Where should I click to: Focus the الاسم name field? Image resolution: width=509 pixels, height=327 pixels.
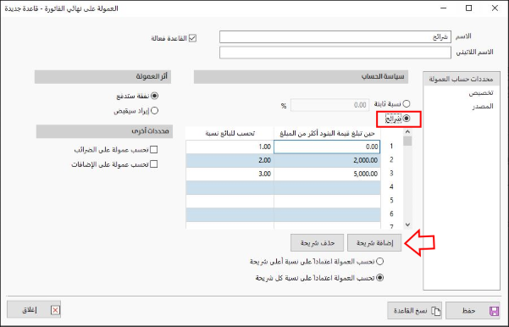pos(335,37)
